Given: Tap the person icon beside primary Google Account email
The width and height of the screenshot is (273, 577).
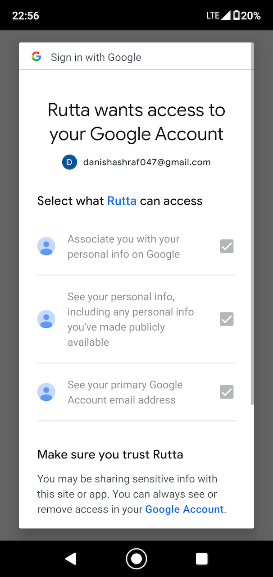Looking at the screenshot, I should point(46,392).
